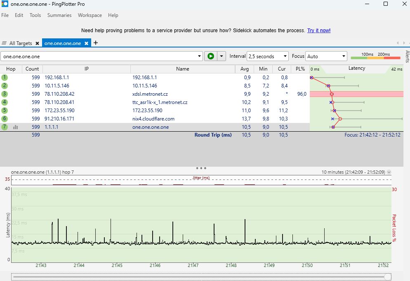The width and height of the screenshot is (410, 281).
Task: Open the Summaries menu
Action: pyautogui.click(x=59, y=15)
